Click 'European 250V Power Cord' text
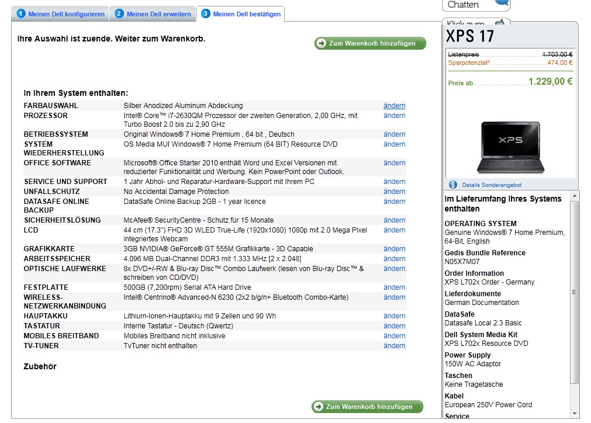This screenshot has width=591, height=423. coord(488,405)
